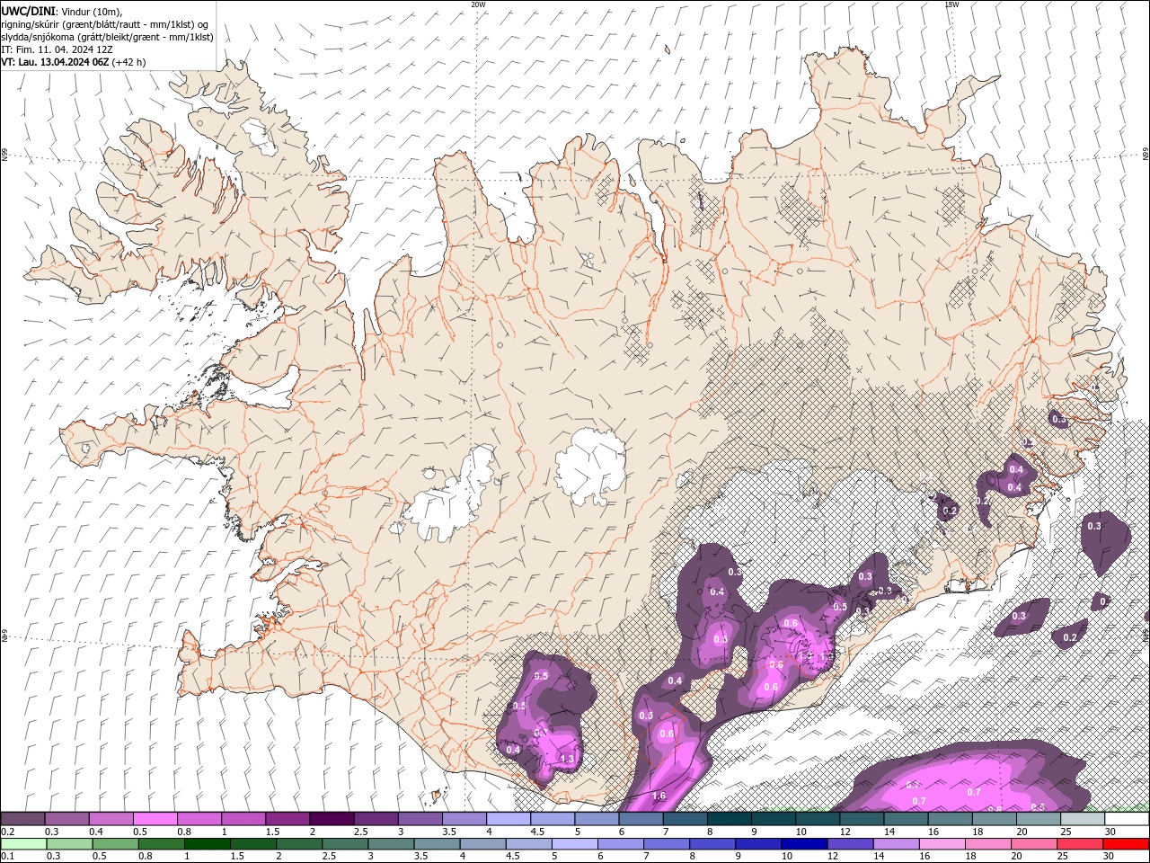Pick the upper-row legend swatch labeled 6
The width and height of the screenshot is (1150, 863).
click(641, 818)
